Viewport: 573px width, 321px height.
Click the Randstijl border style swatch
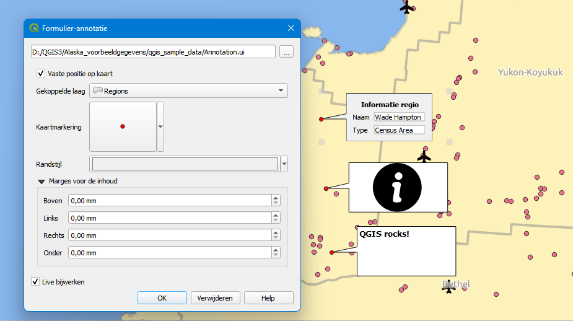pyautogui.click(x=185, y=164)
